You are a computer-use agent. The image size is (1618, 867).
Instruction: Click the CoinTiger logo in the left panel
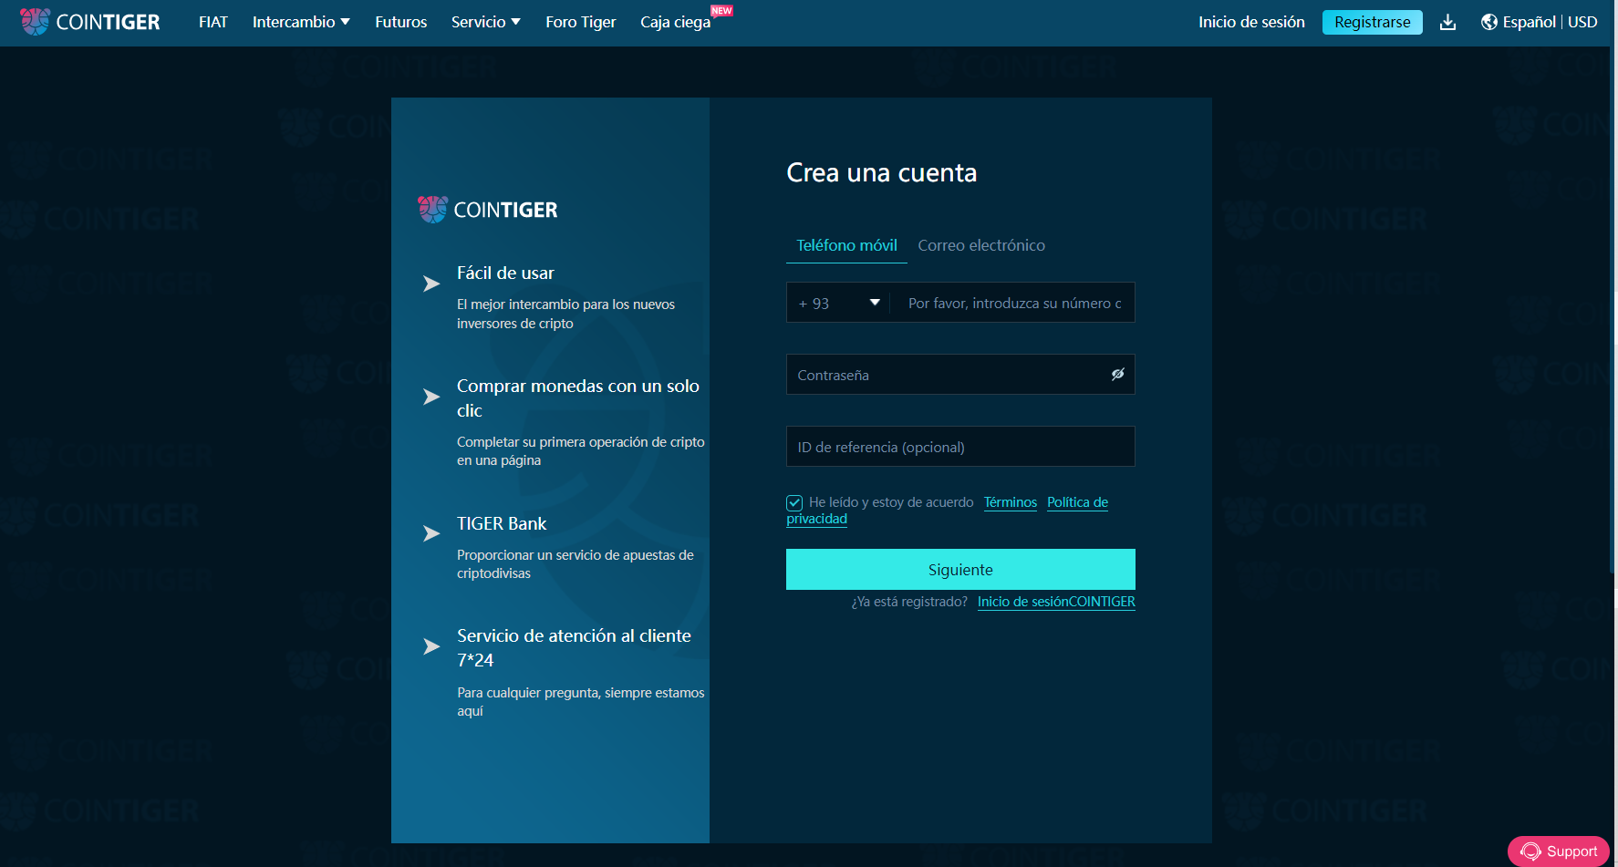(x=487, y=210)
